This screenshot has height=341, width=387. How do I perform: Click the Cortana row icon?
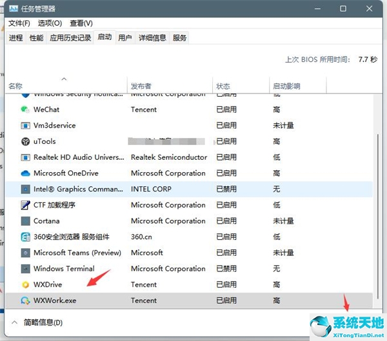(25, 221)
